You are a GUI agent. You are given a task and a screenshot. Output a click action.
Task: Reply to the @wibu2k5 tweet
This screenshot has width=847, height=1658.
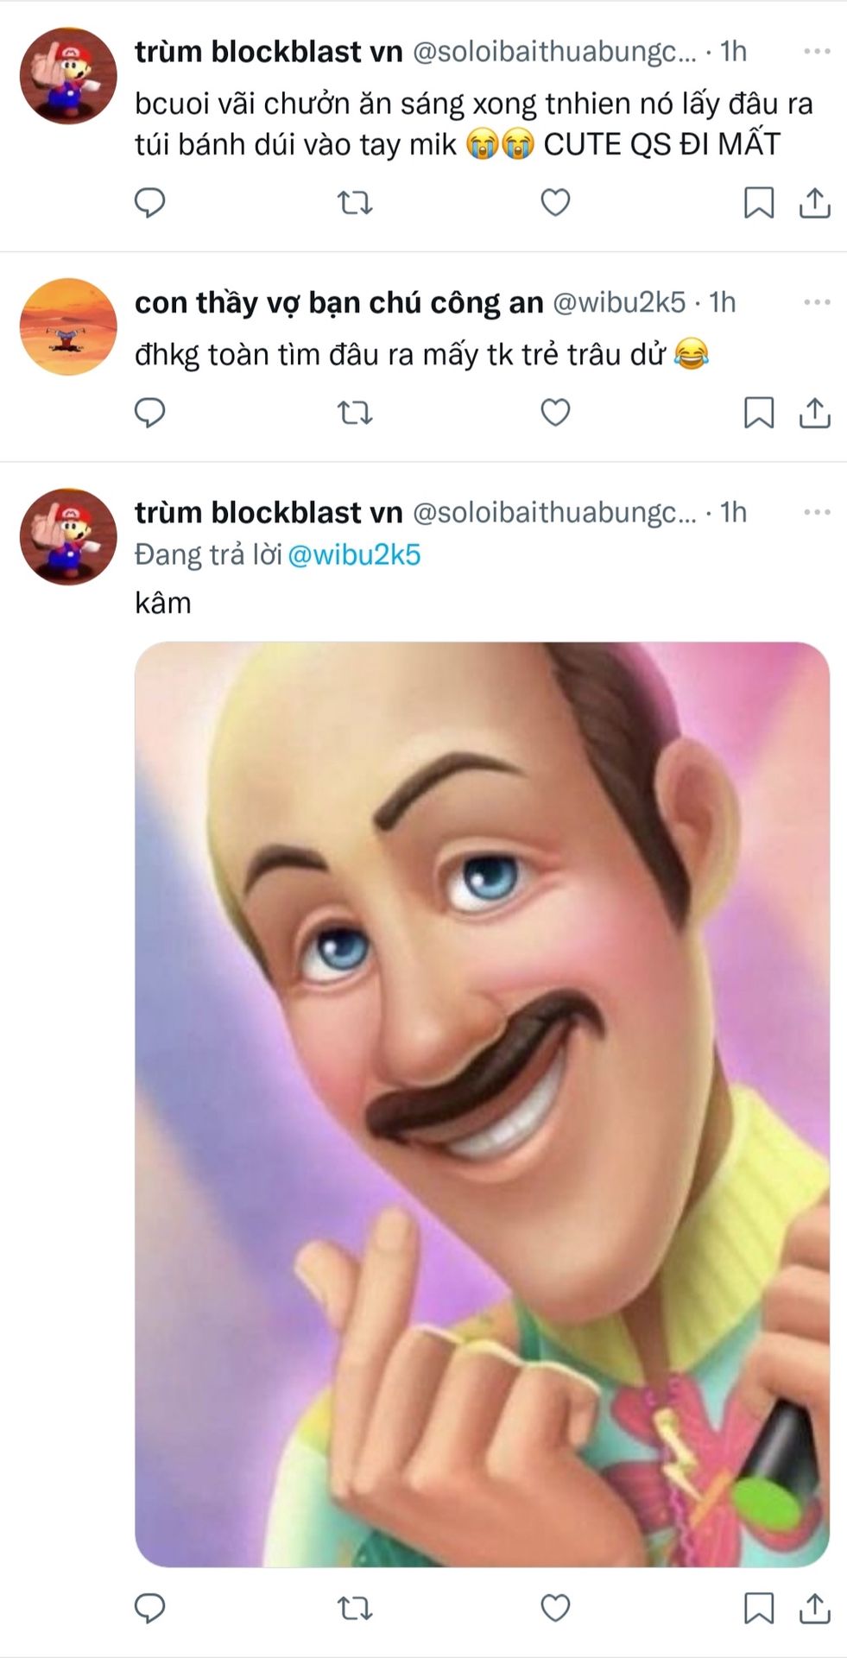[x=150, y=413]
